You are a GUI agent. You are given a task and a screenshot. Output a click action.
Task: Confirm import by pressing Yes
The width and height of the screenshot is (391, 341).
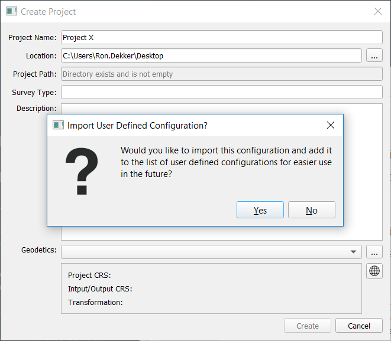[x=260, y=210]
